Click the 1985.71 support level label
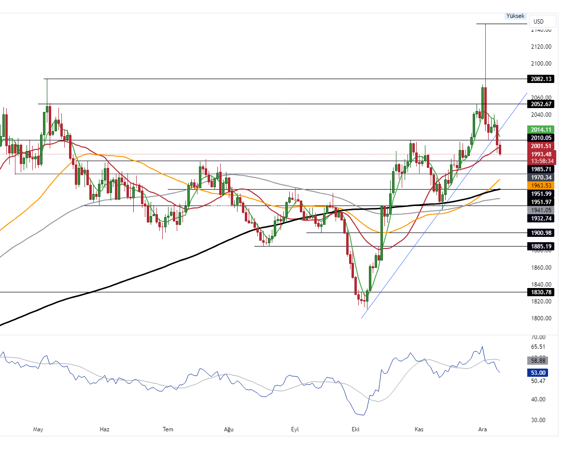 541,169
